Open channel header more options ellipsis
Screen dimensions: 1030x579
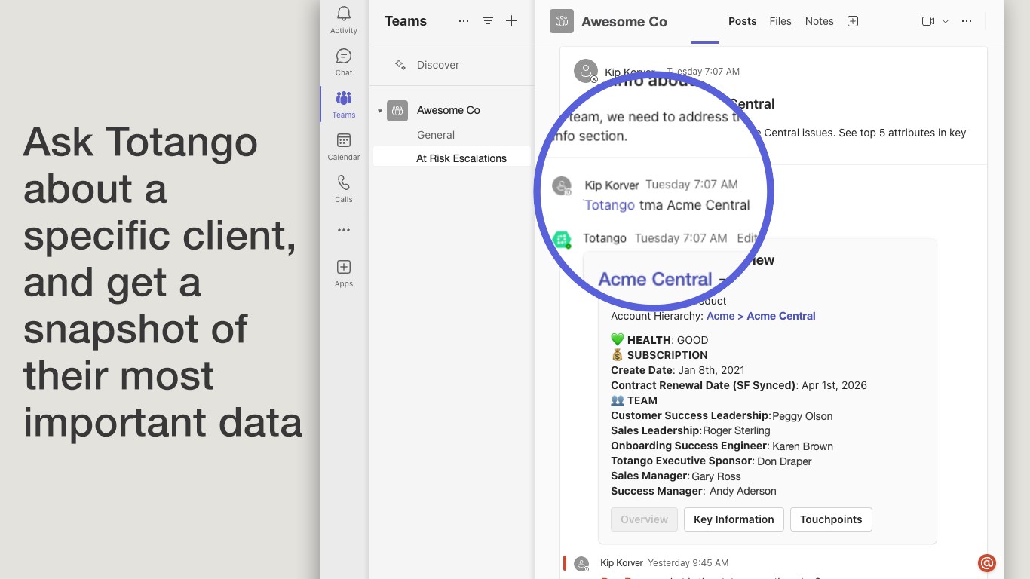(x=967, y=21)
